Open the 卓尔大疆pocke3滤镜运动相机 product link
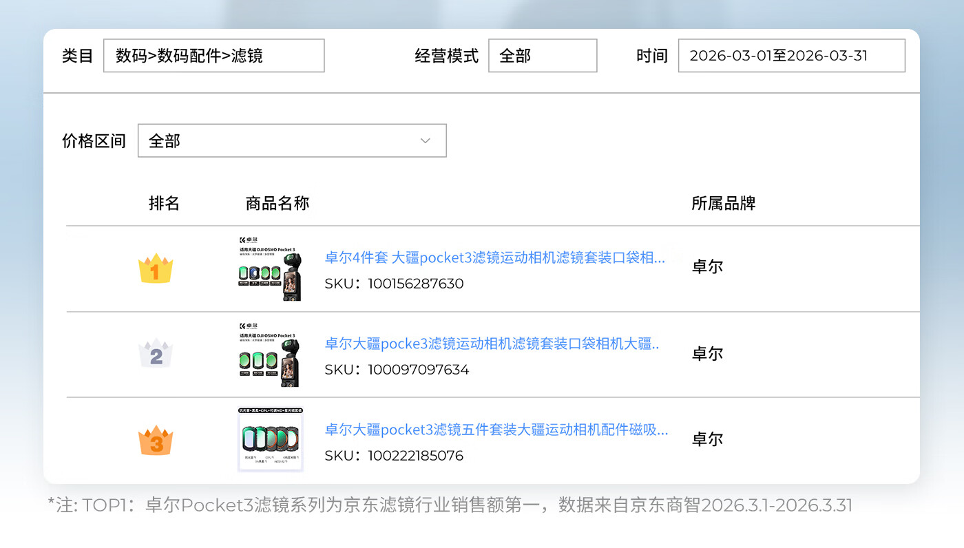The image size is (964, 548). [x=492, y=344]
